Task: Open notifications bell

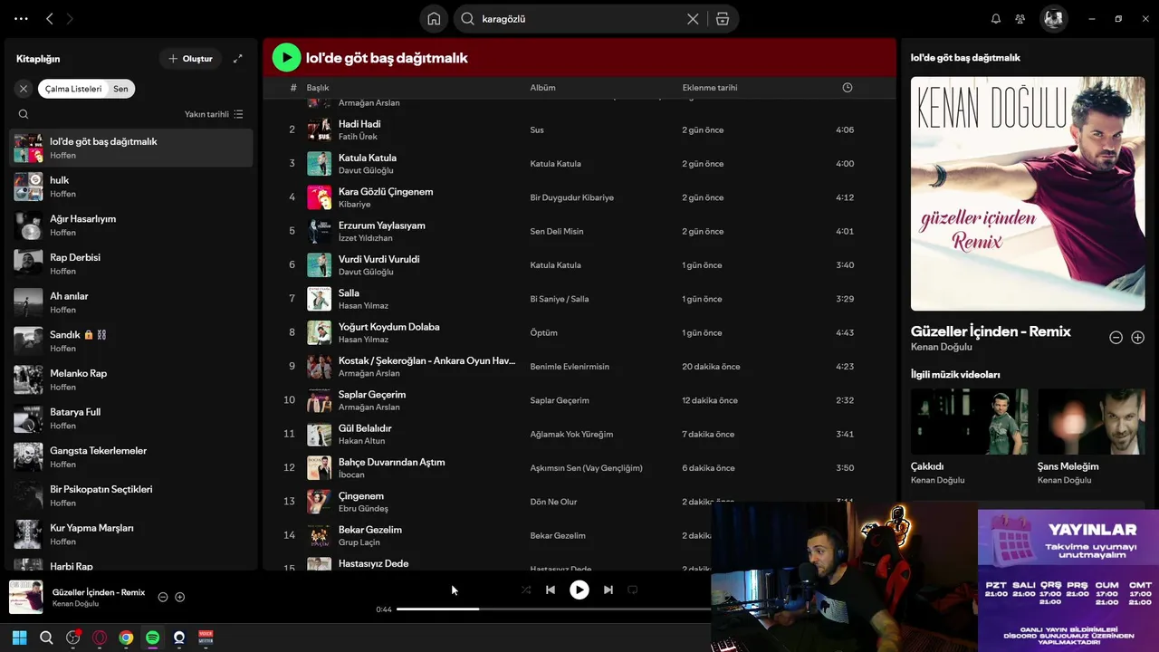Action: [996, 19]
